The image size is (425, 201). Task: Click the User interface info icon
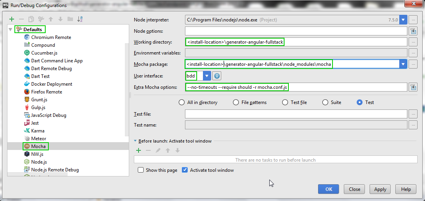coord(217,76)
